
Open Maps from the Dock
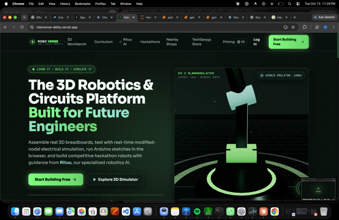point(71,212)
